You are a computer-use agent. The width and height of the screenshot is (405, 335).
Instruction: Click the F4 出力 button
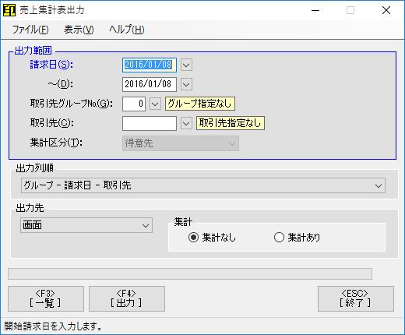coord(127,298)
